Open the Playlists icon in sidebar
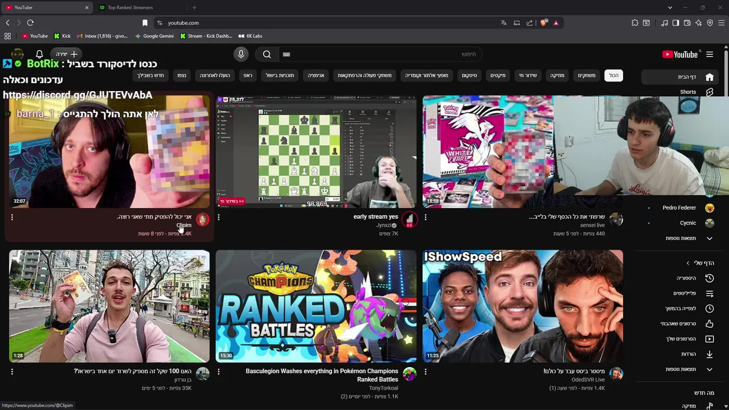 (x=710, y=293)
